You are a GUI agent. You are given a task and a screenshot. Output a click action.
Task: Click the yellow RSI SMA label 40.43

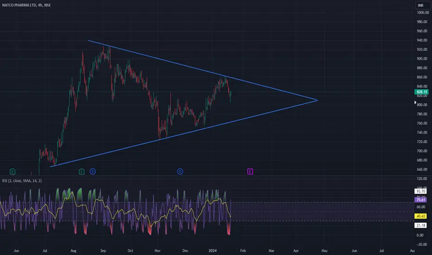point(420,216)
